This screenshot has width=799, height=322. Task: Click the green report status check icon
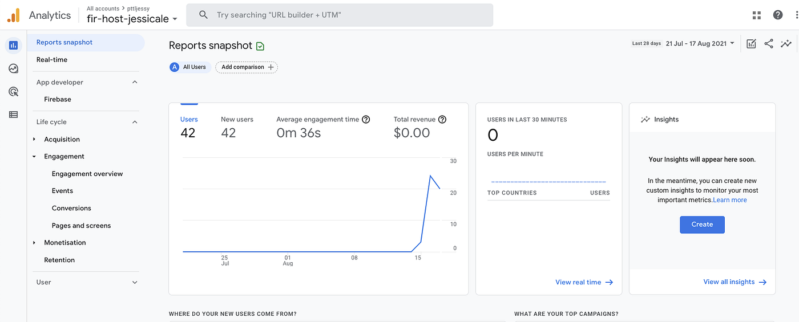tap(260, 46)
